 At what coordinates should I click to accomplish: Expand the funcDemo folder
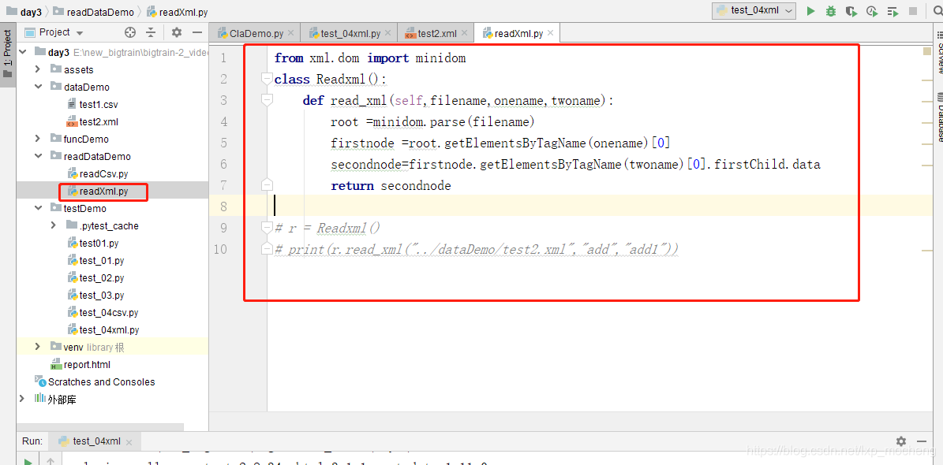(37, 139)
